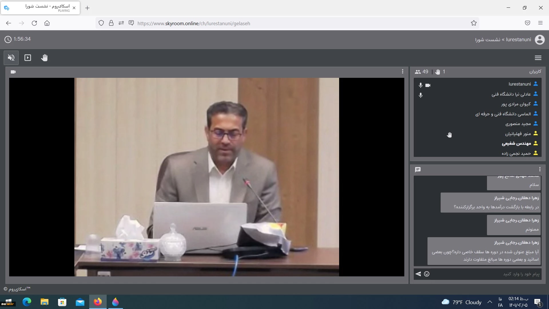Image resolution: width=549 pixels, height=309 pixels.
Task: Open the chat panel three-dot menu
Action: coord(540,169)
